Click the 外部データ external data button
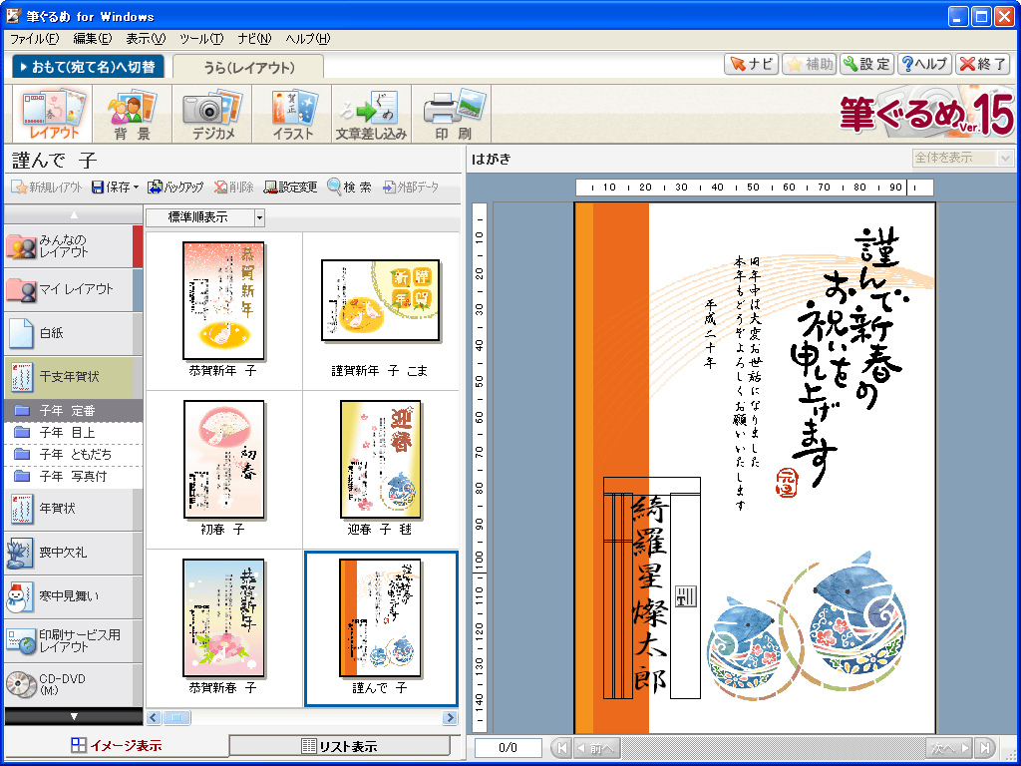 411,188
